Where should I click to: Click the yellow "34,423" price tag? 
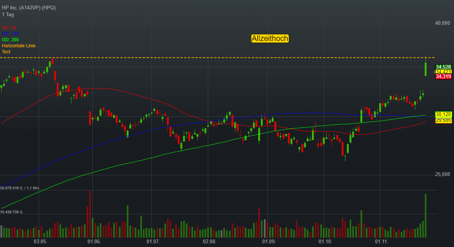443,72
